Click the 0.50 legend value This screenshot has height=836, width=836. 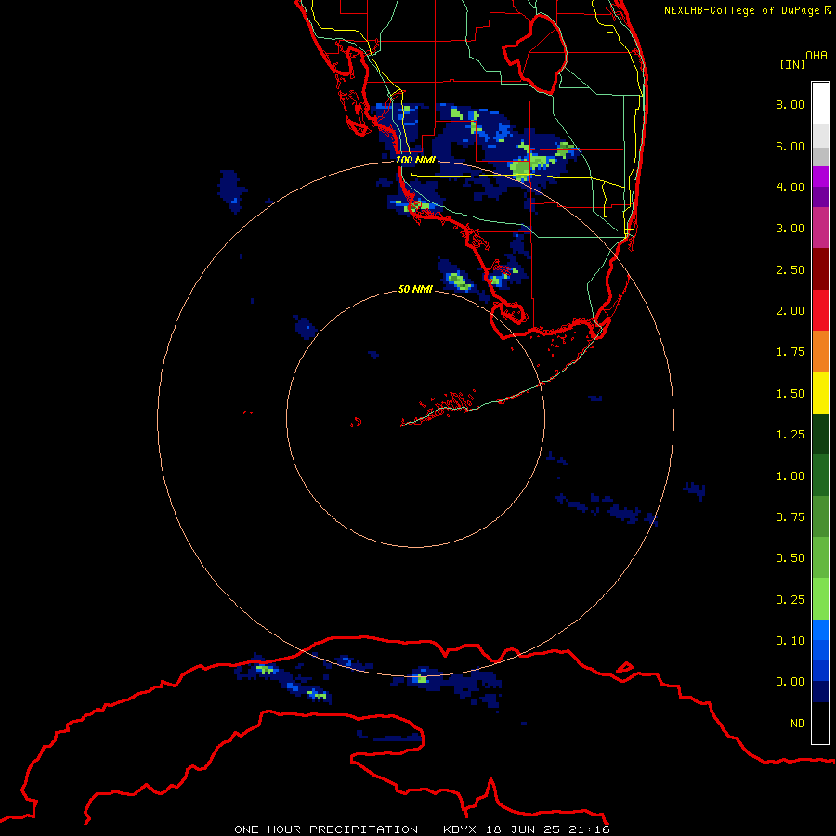point(790,558)
